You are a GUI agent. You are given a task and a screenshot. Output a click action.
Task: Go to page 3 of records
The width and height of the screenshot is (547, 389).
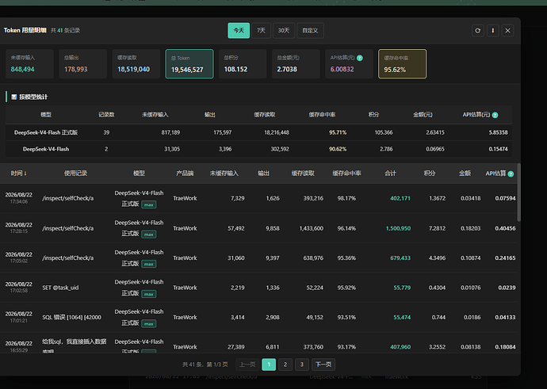click(x=302, y=364)
